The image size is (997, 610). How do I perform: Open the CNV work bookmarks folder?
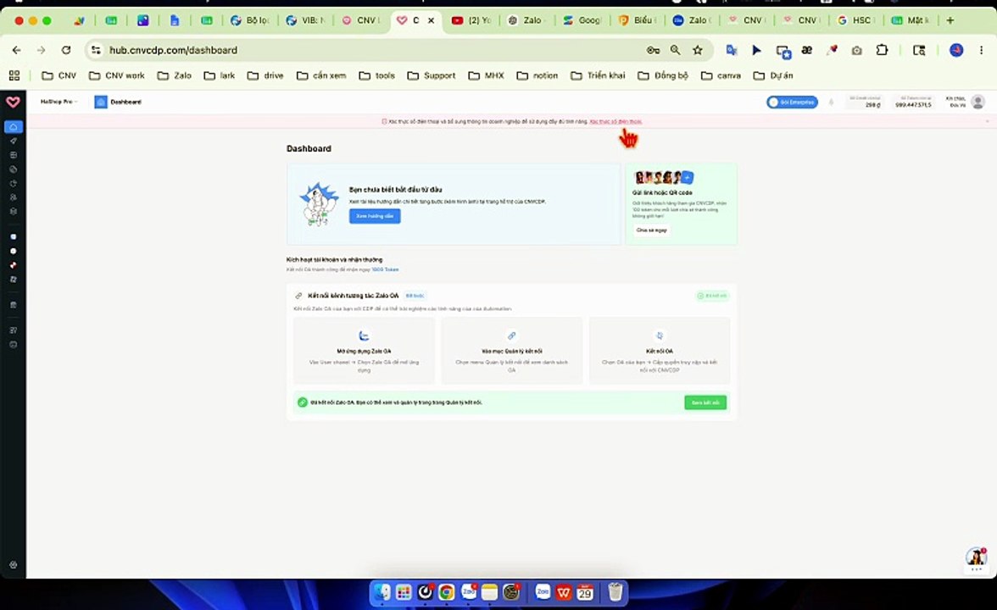click(x=116, y=75)
